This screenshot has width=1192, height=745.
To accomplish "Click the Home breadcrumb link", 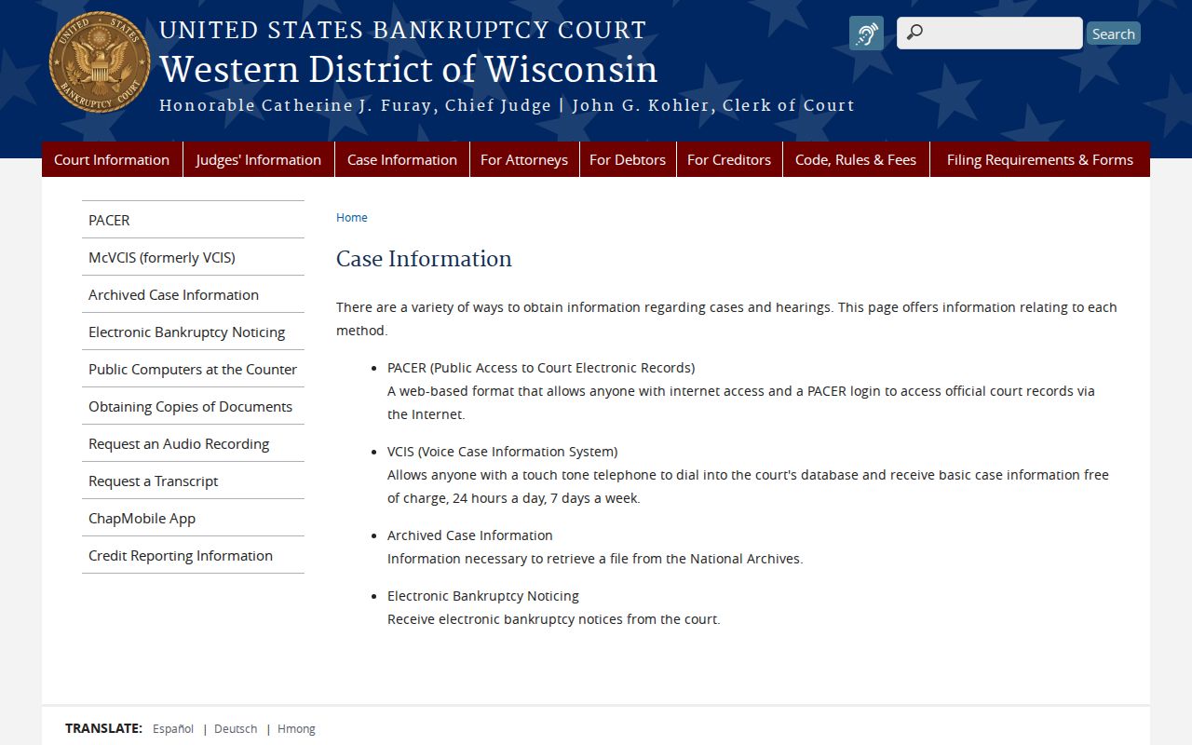I will point(352,217).
